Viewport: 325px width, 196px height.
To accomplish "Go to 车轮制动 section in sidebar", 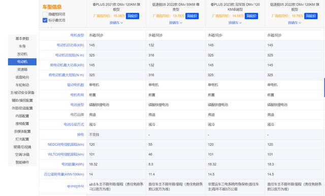I will (22, 85).
